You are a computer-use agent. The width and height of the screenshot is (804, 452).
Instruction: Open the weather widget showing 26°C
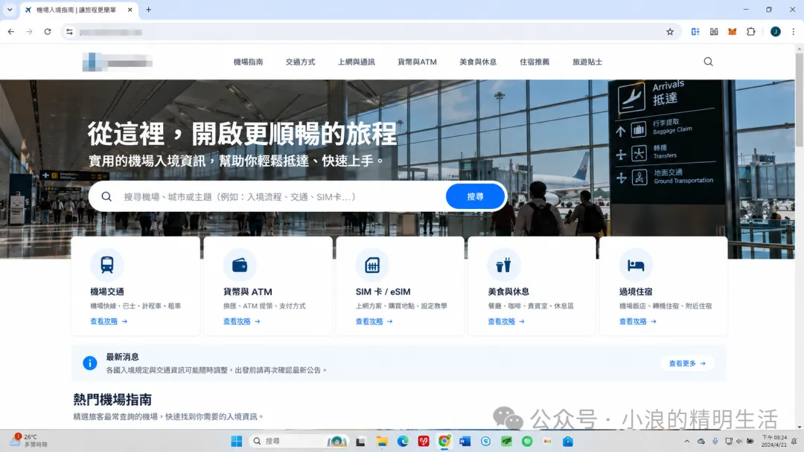[x=28, y=441]
